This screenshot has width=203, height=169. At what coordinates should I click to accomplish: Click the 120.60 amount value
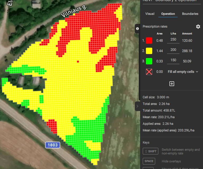pos(187,41)
